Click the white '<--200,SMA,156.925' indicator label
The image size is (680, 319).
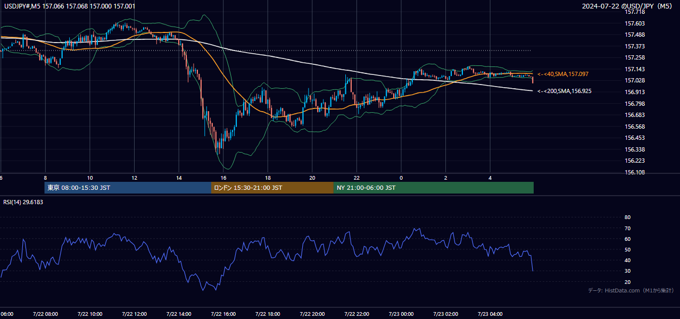click(565, 91)
